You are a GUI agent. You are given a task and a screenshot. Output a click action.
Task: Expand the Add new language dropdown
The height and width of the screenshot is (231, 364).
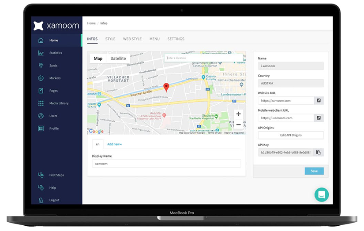(x=115, y=144)
